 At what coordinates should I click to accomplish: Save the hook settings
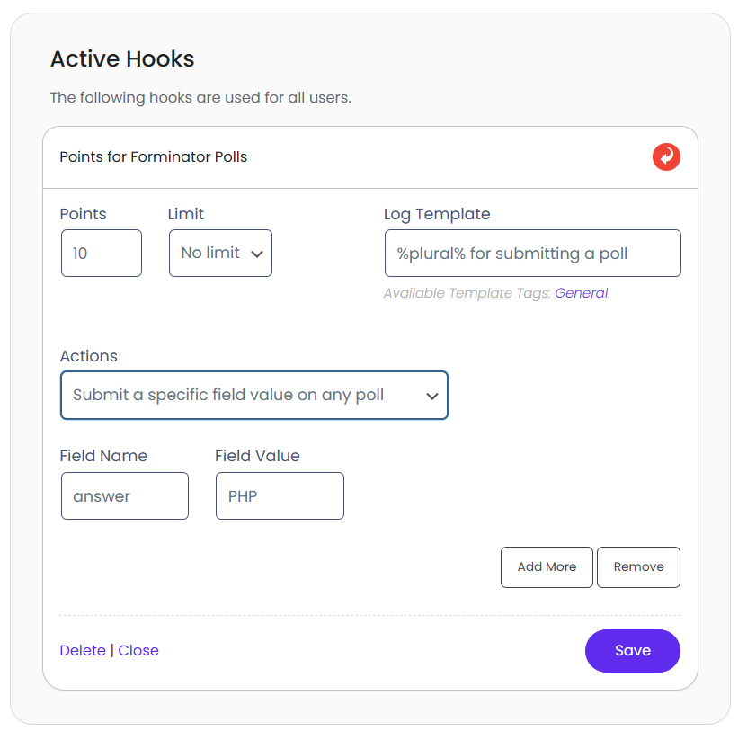[632, 651]
